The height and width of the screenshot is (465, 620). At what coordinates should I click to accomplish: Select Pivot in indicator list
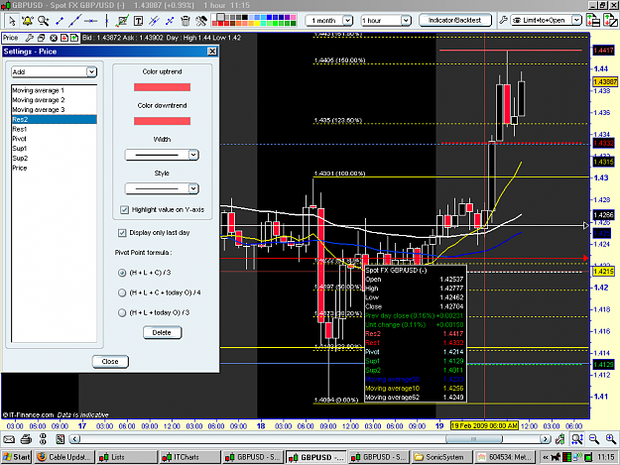click(55, 139)
